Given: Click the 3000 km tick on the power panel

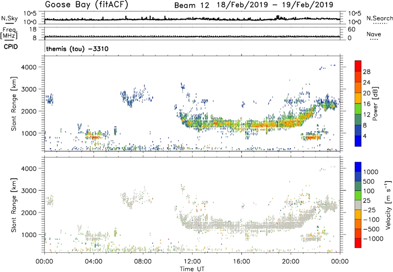Looking at the screenshot, I should tap(29, 89).
